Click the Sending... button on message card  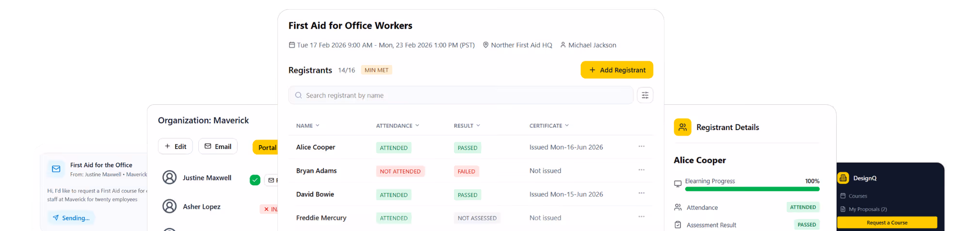click(71, 218)
